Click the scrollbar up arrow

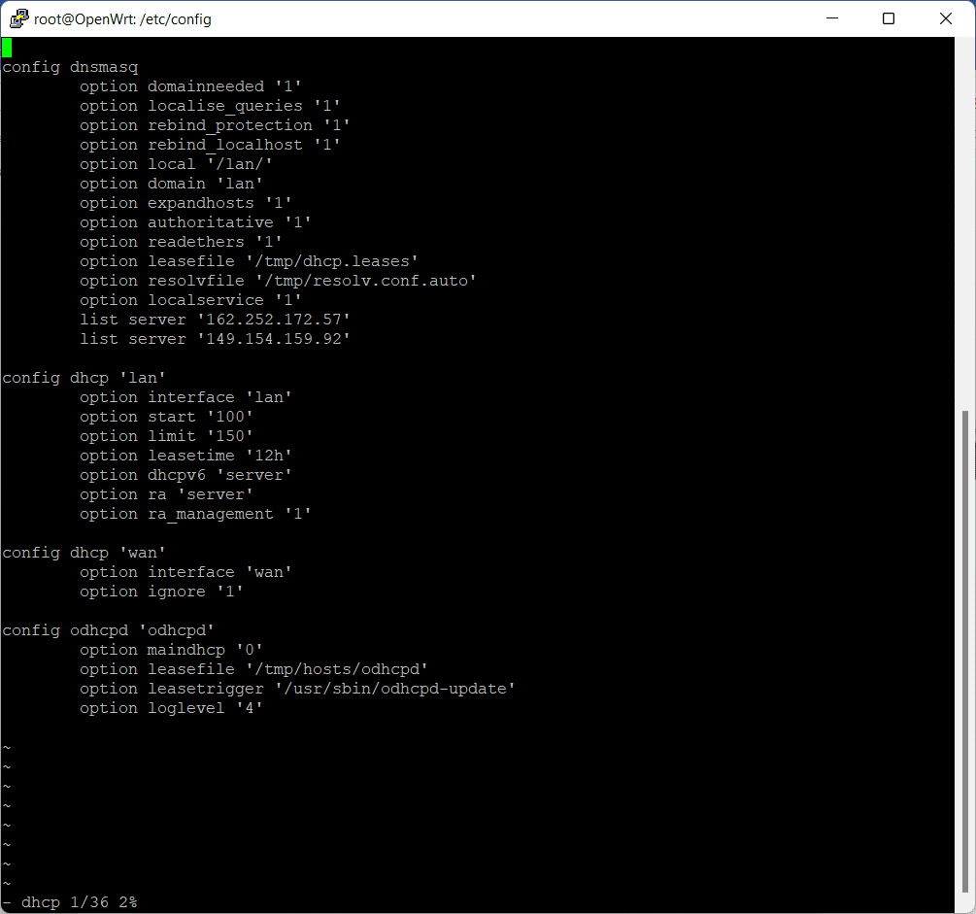[966, 47]
